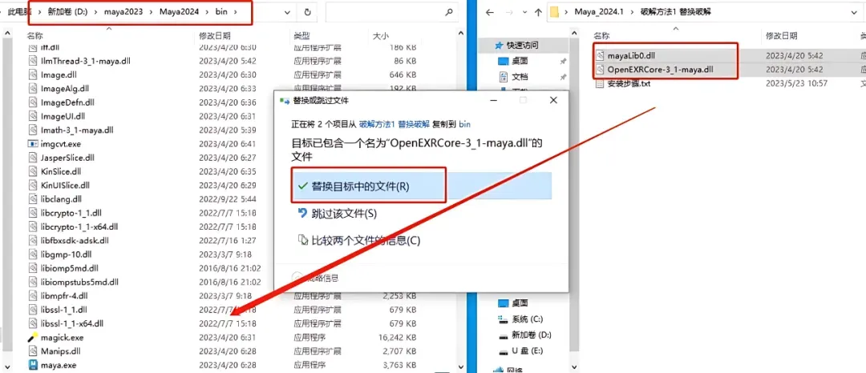
Task: Click 此电脑 in the left breadcrumb
Action: 20,12
